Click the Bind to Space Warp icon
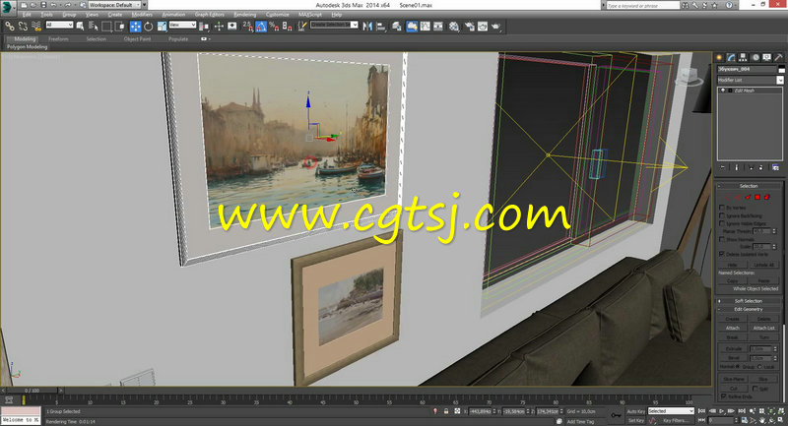 point(36,27)
